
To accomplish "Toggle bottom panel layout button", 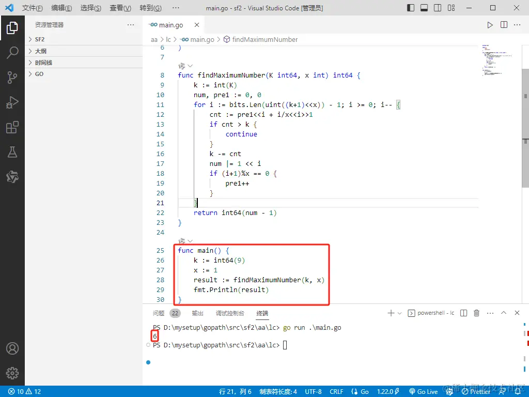I will point(424,8).
